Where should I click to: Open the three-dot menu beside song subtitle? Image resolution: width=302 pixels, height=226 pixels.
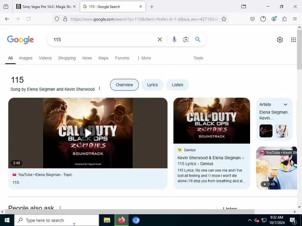coord(99,88)
